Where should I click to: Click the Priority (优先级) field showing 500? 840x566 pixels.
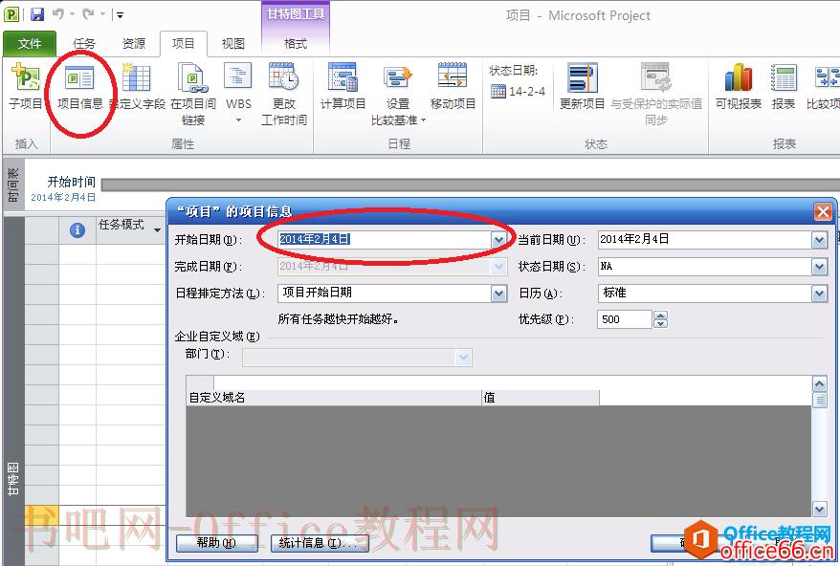pyautogui.click(x=625, y=319)
